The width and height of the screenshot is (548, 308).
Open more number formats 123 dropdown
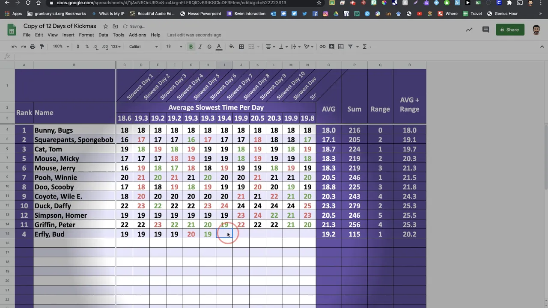click(x=116, y=47)
